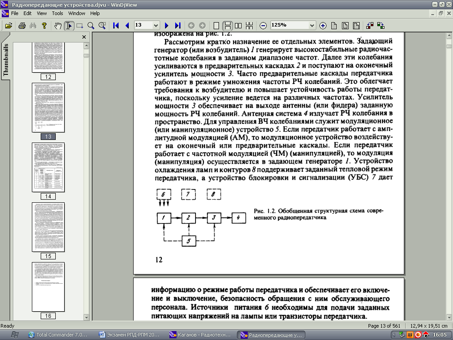Click the document vertical scrollbar thumb
The image size is (453, 340).
pyautogui.click(x=449, y=46)
